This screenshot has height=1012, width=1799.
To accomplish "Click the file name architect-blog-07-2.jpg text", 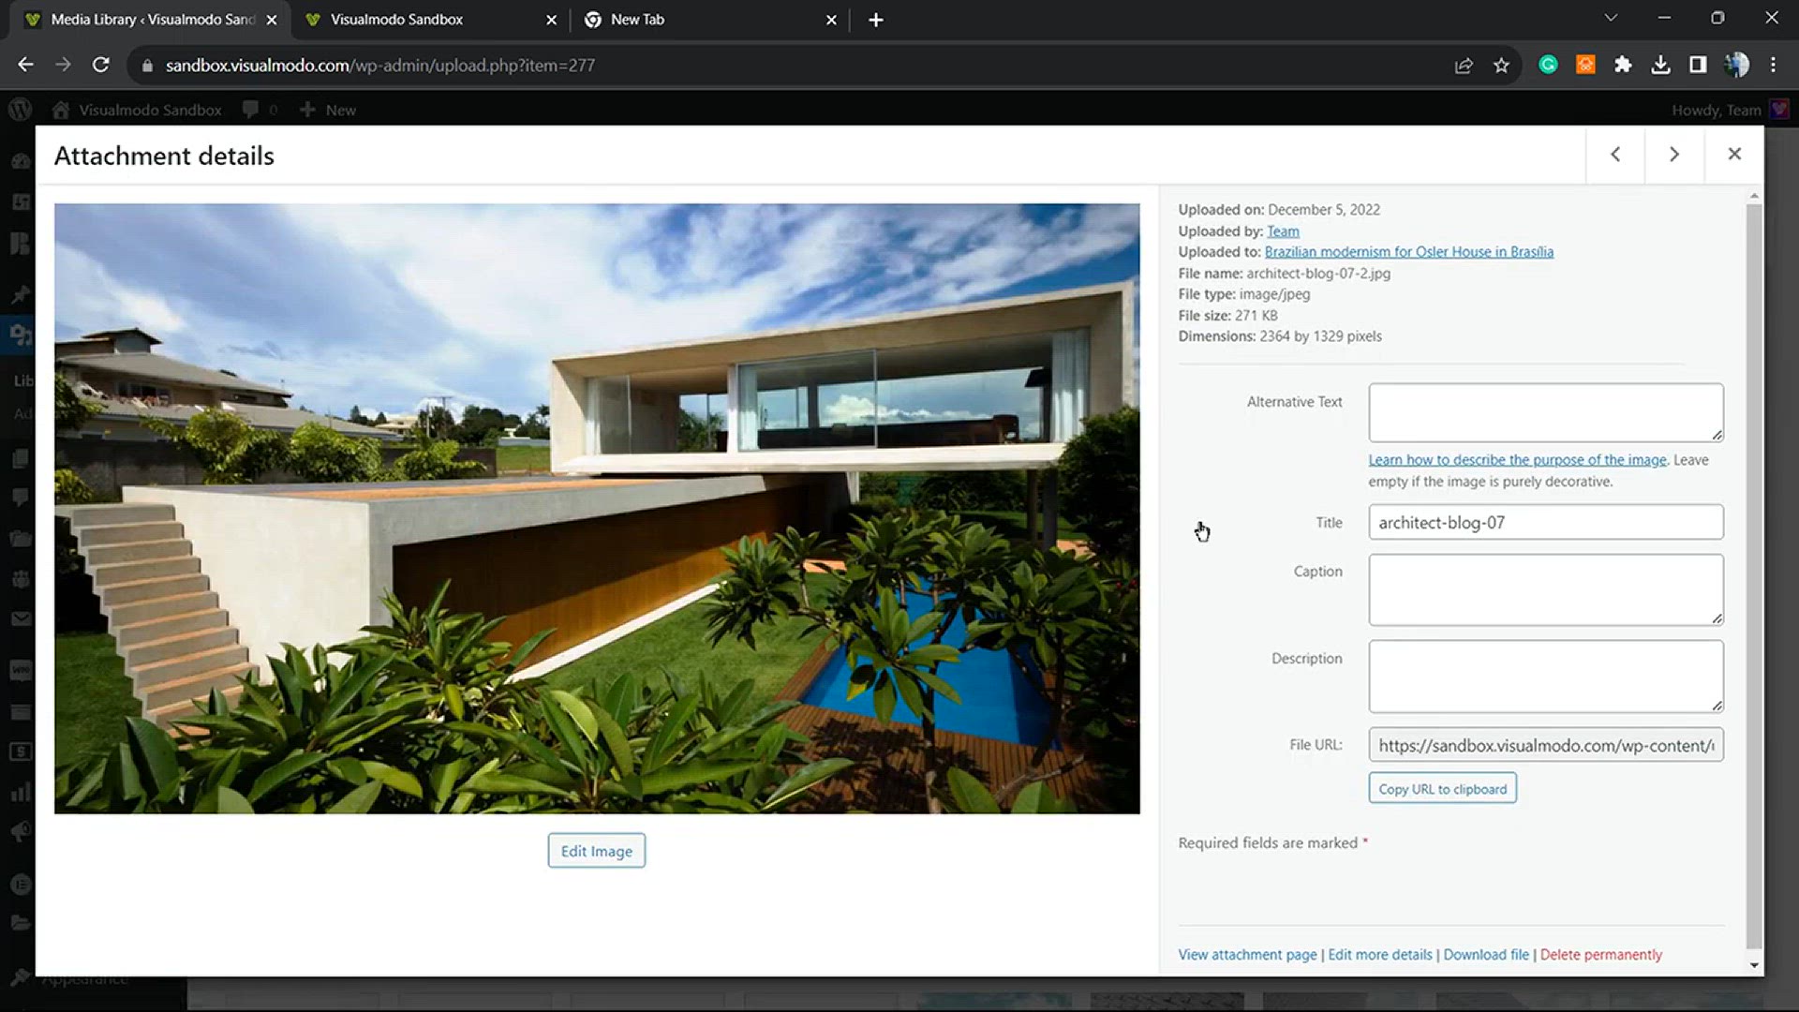I will 1318,274.
